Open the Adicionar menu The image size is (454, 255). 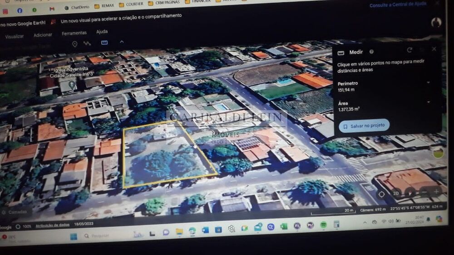coord(43,35)
